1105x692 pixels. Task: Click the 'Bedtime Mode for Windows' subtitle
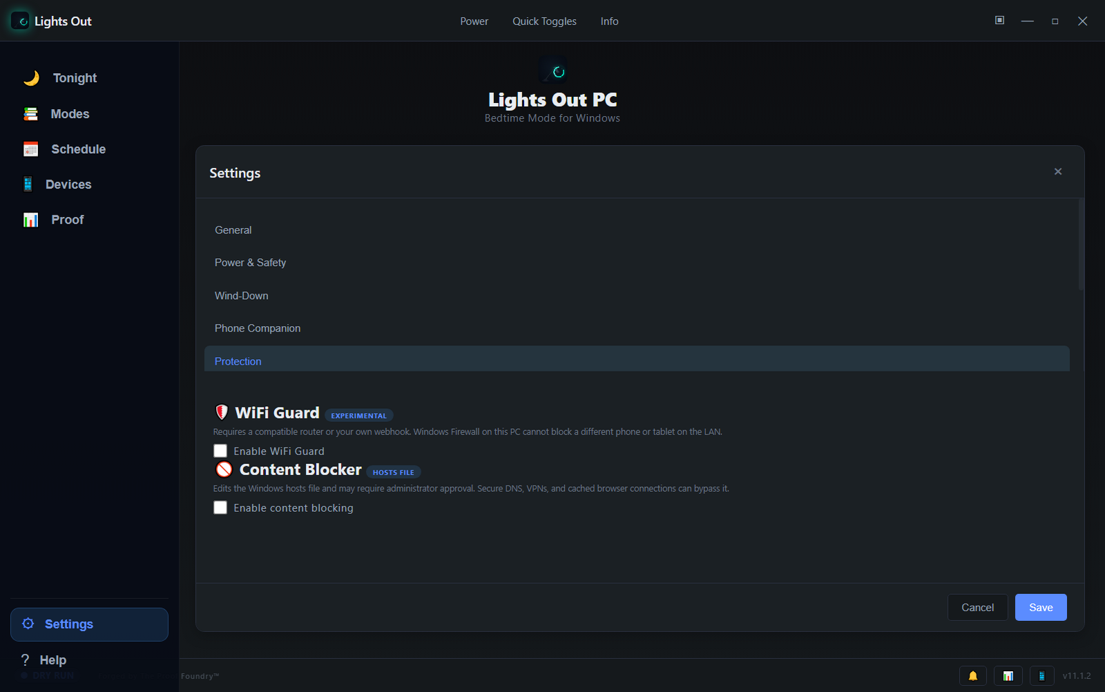tap(552, 118)
